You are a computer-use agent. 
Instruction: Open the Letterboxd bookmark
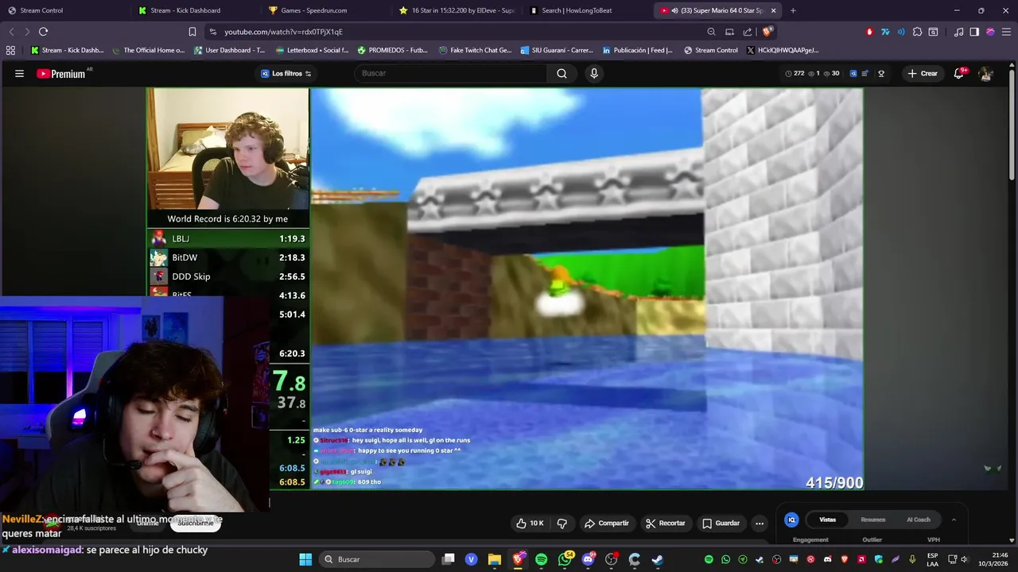312,50
